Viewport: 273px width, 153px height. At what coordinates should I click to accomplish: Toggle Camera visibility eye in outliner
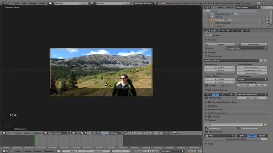(x=259, y=20)
